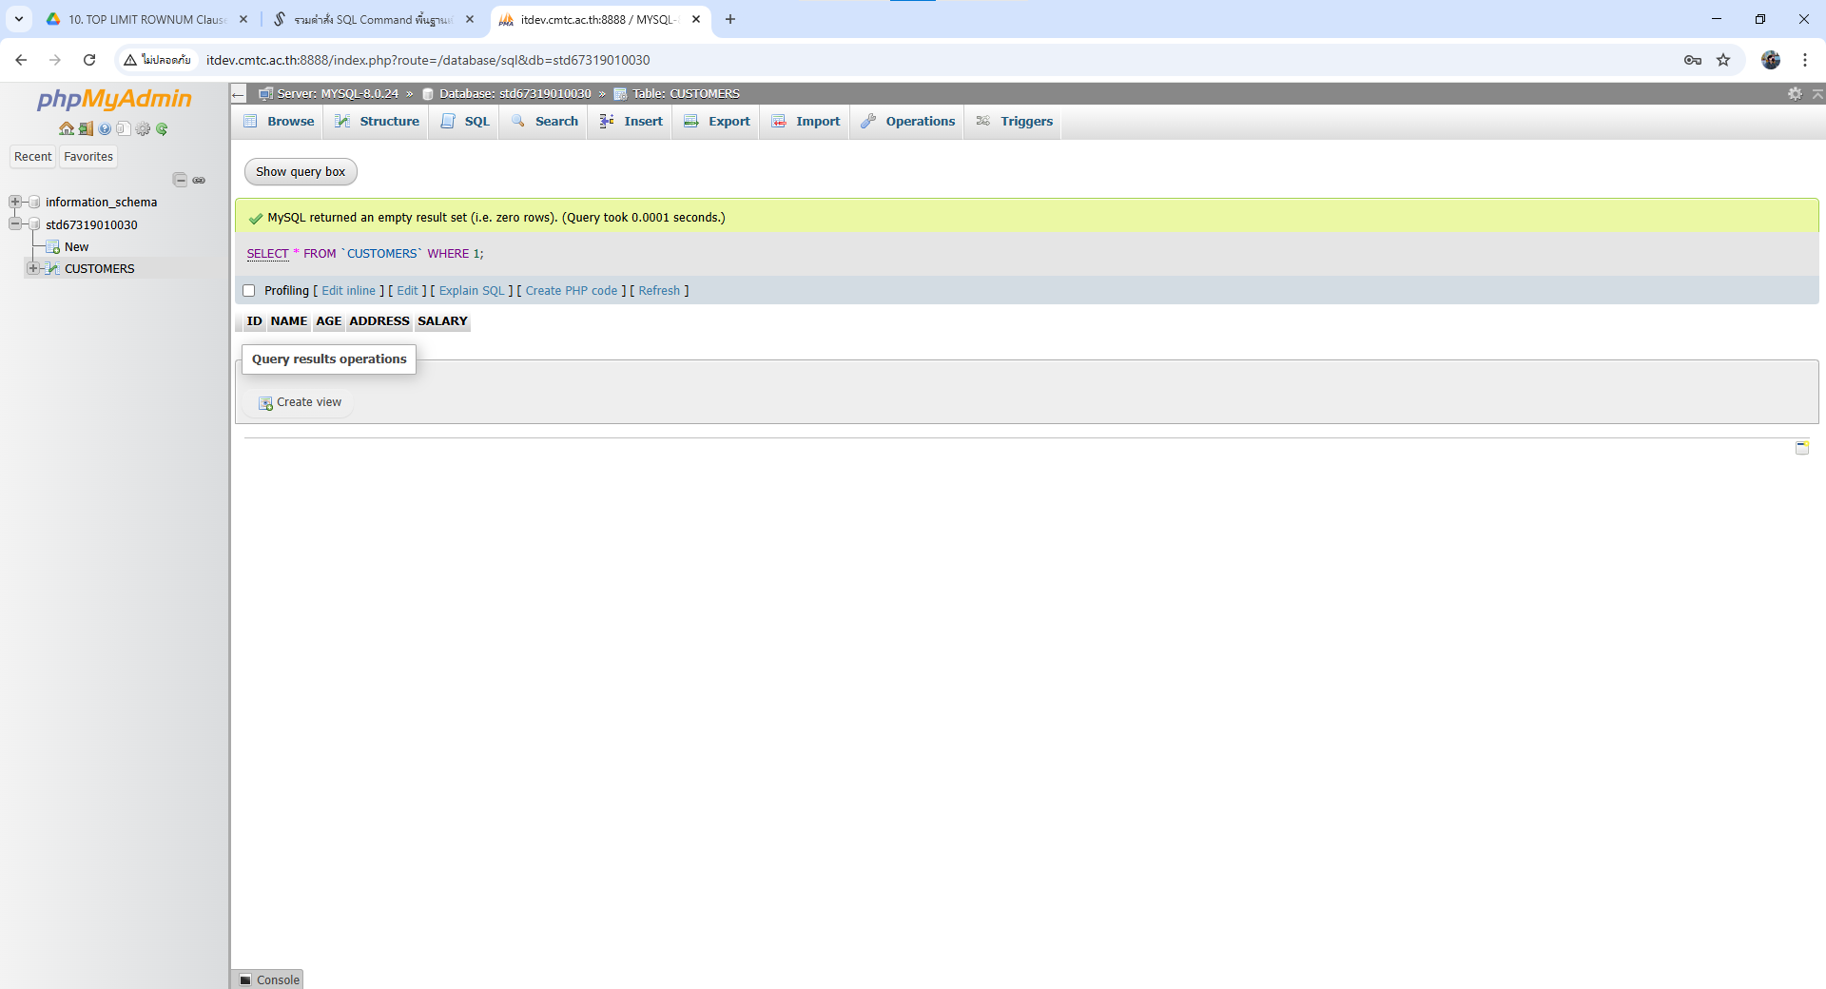Viewport: 1826px width, 989px height.
Task: Open the Console bar at bottom
Action: pyautogui.click(x=269, y=979)
